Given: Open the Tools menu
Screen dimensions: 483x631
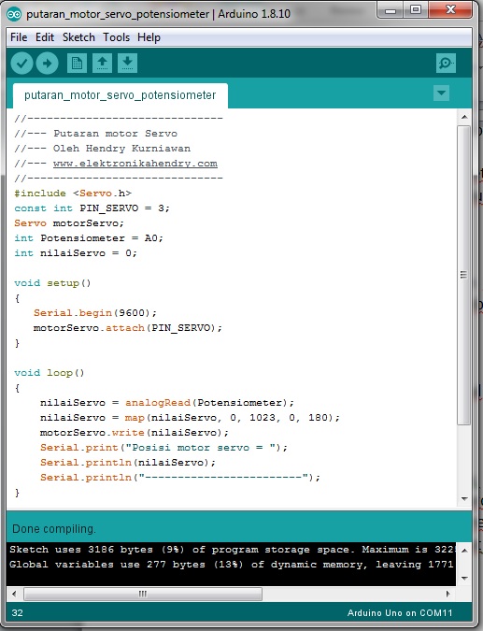Looking at the screenshot, I should pyautogui.click(x=116, y=37).
